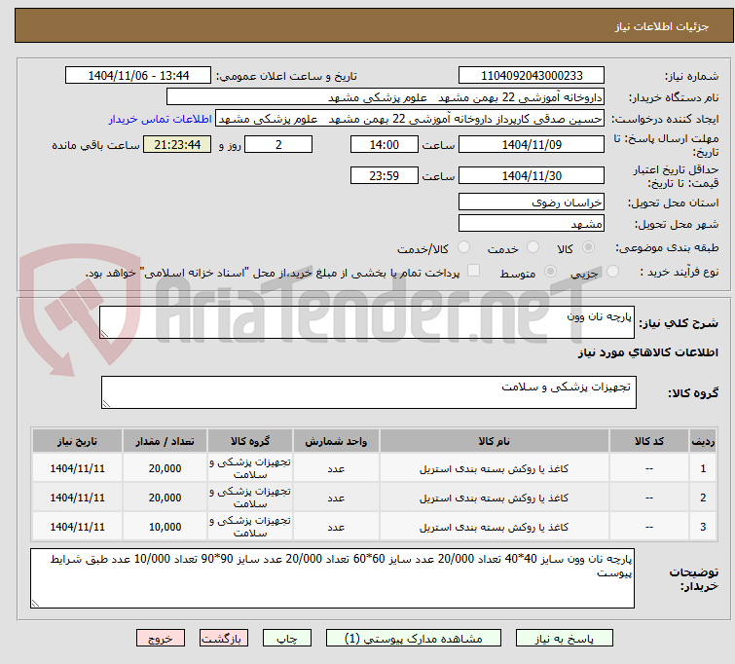Click the item name in row 2

(495, 498)
